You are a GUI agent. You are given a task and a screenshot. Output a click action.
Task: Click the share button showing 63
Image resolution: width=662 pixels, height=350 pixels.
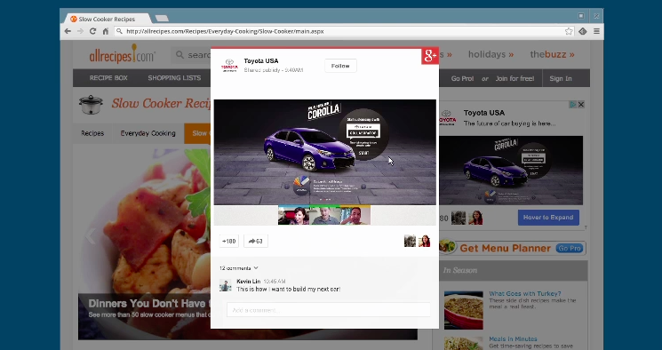255,241
